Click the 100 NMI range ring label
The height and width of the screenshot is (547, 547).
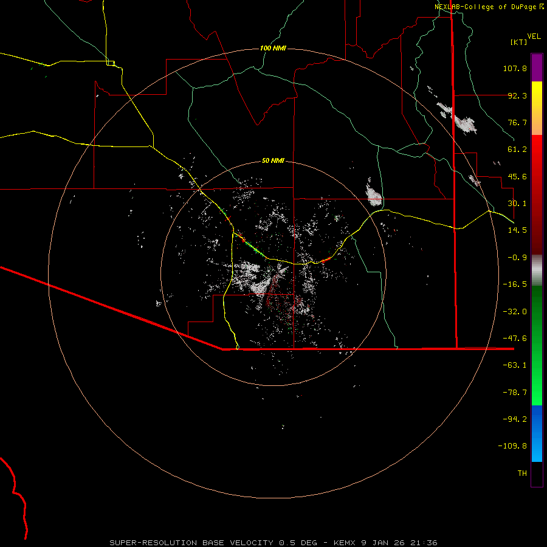pyautogui.click(x=273, y=48)
